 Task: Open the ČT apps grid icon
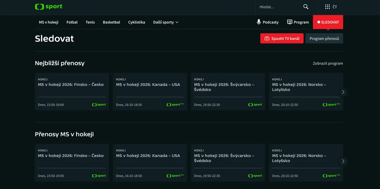click(x=327, y=7)
